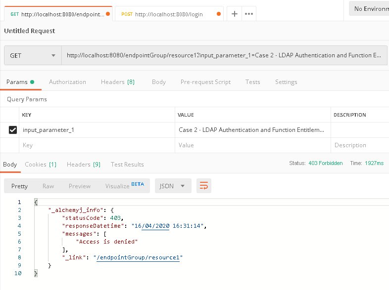389x290 pixels.
Task: Select the GET endpoint request tab
Action: tap(57, 14)
